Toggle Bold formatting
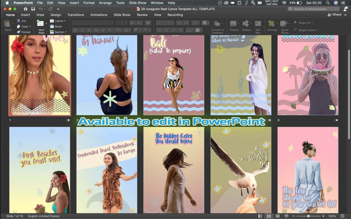The image size is (351, 219). pyautogui.click(x=75, y=30)
